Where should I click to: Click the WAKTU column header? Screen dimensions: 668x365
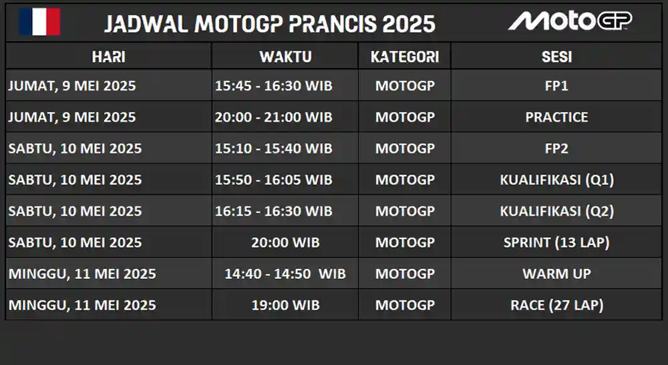(285, 57)
